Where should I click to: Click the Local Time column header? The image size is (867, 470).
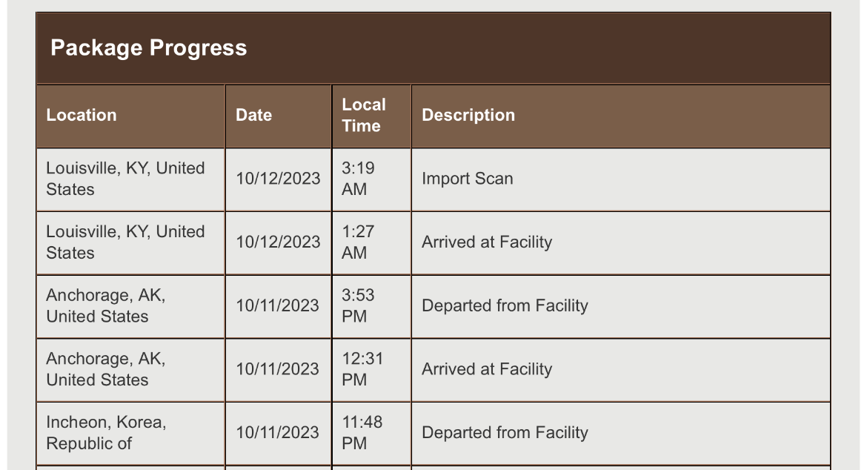click(x=371, y=116)
